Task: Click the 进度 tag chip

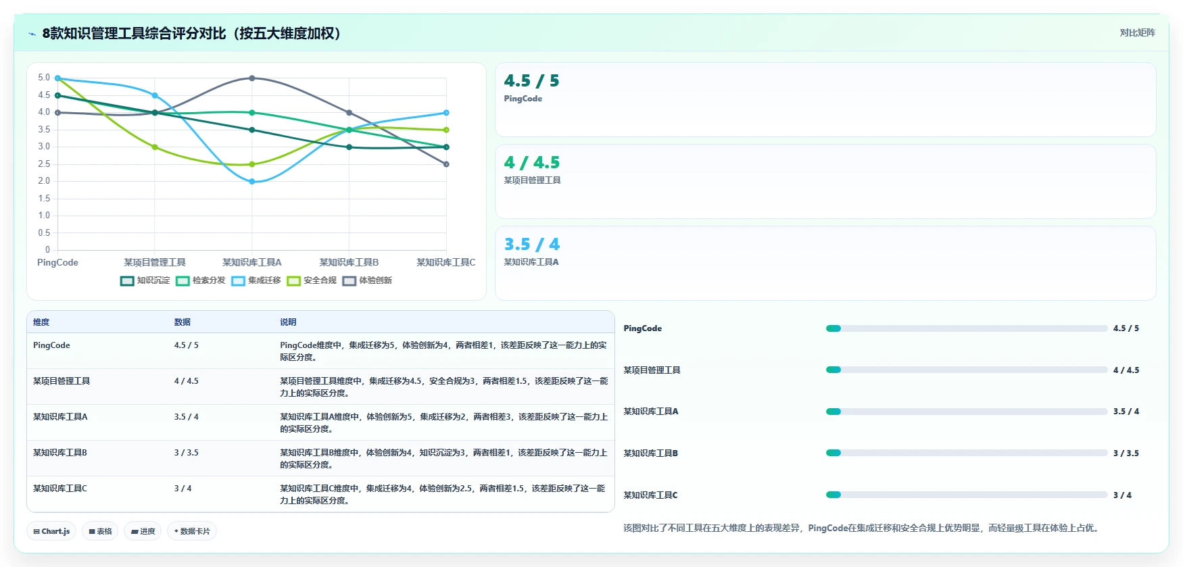Action: click(x=143, y=531)
